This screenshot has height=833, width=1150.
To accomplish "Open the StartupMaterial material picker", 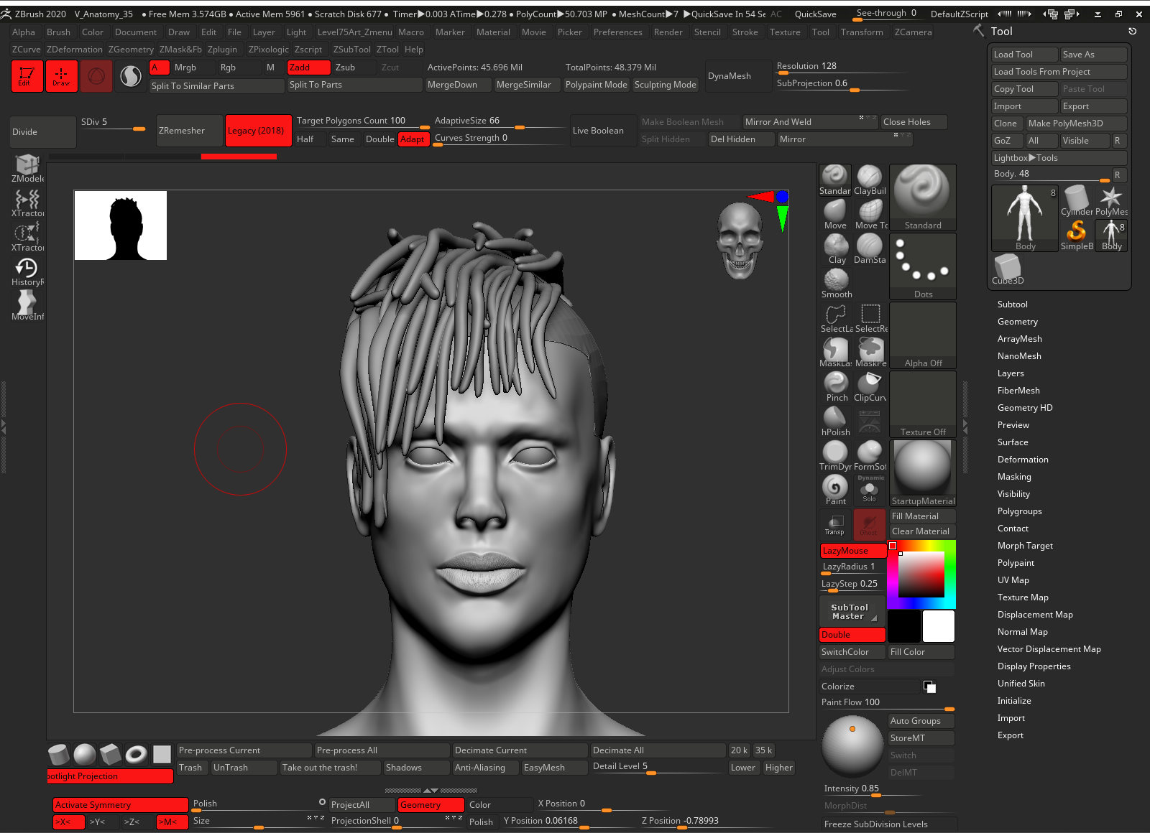I will (923, 473).
